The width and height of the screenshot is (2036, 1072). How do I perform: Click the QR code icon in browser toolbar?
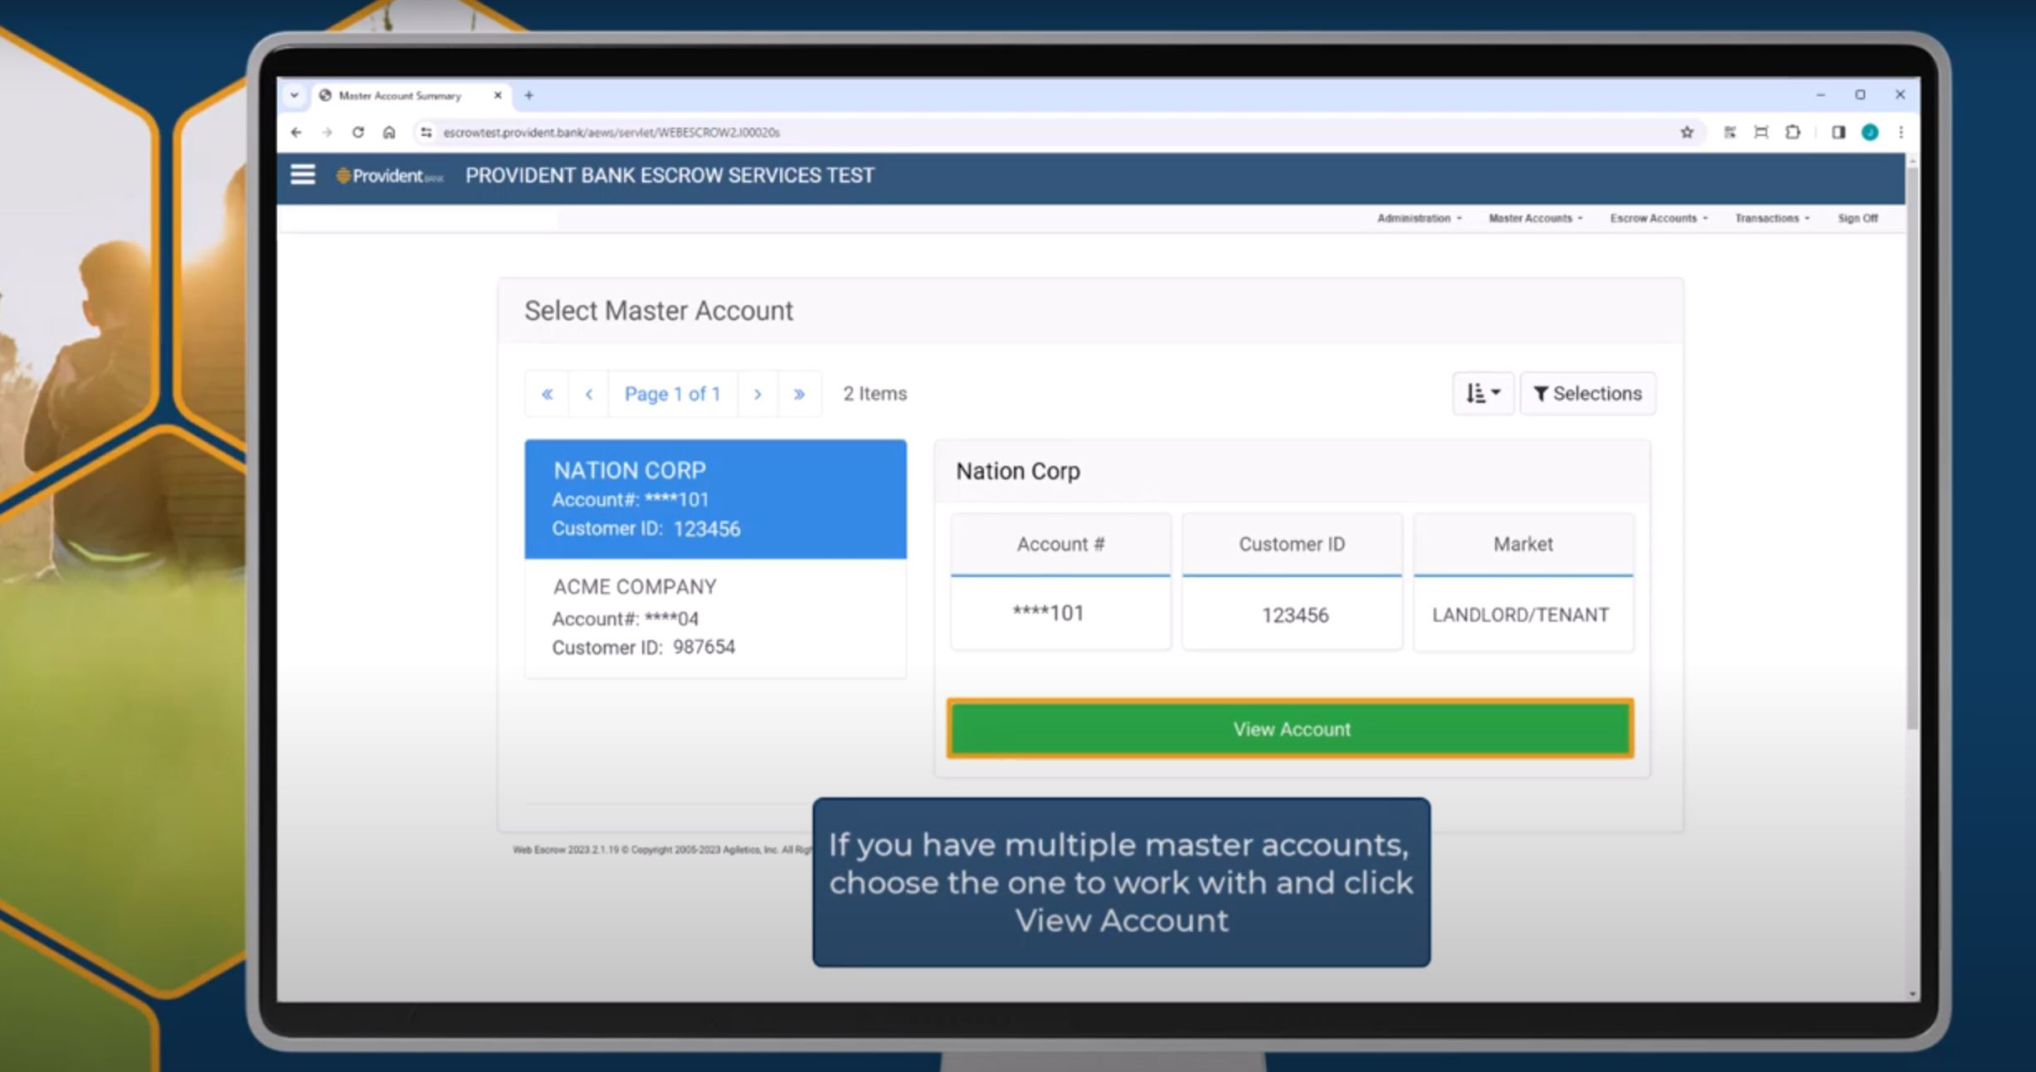[1730, 133]
